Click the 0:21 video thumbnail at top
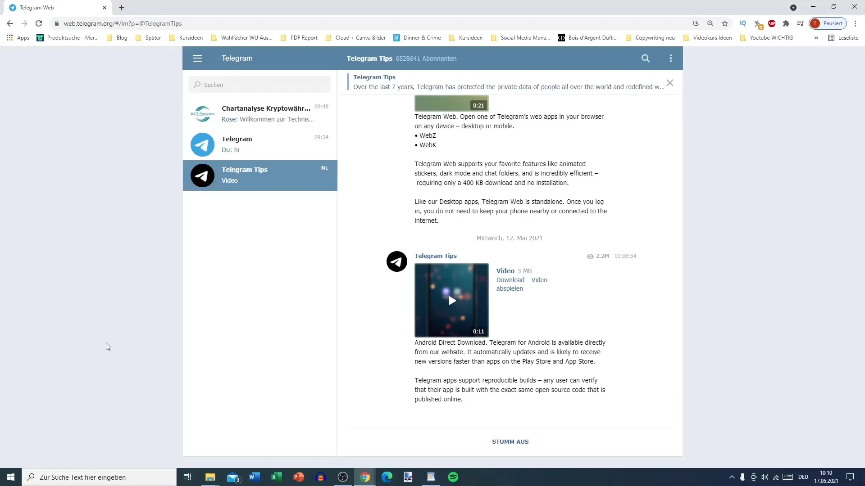Screen dimensions: 865x486 pos(451,103)
